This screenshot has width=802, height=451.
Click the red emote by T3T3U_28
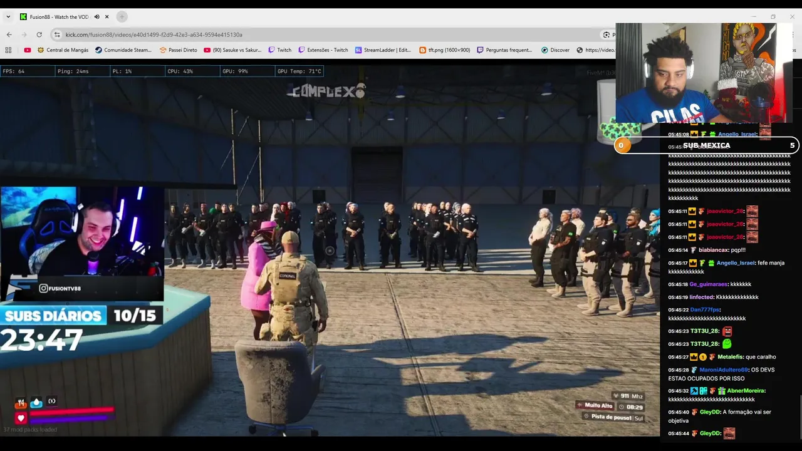click(727, 331)
